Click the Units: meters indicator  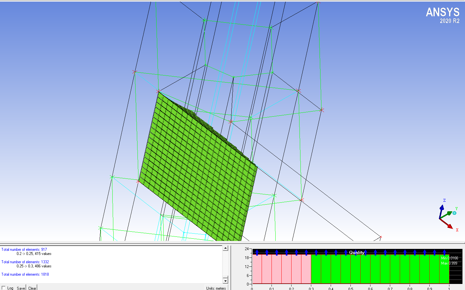216,288
